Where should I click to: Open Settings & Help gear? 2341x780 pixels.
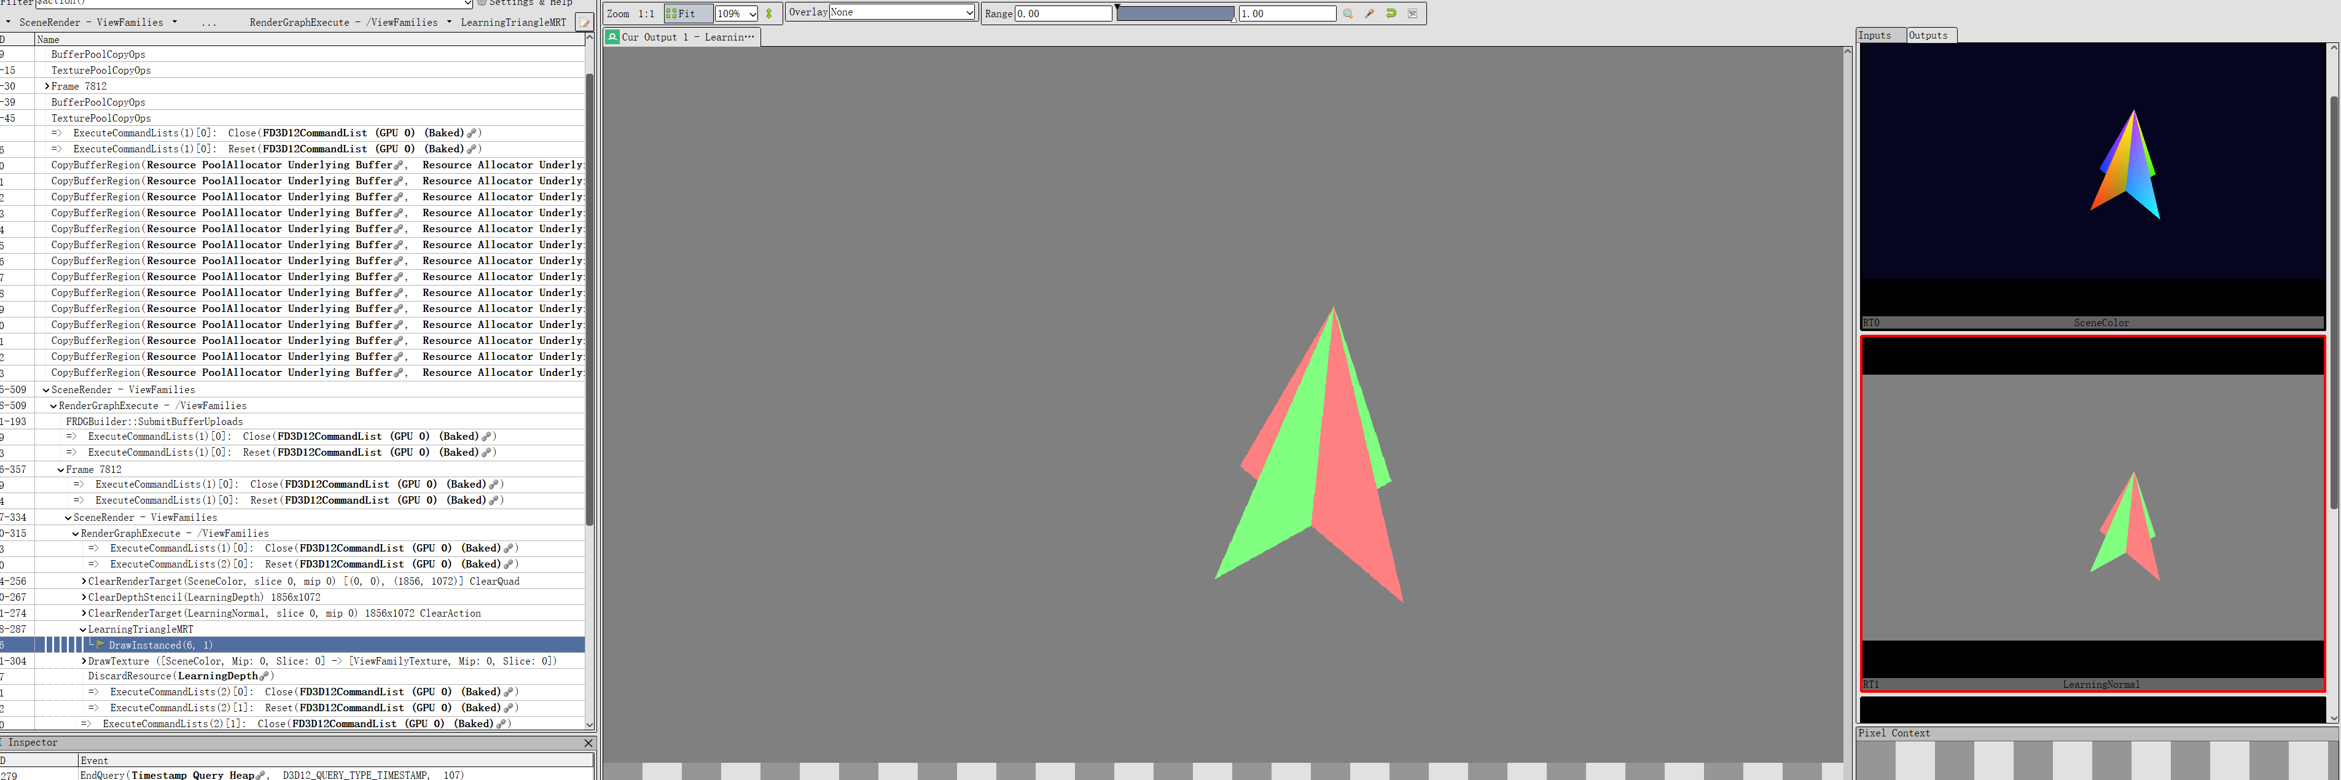tap(482, 2)
